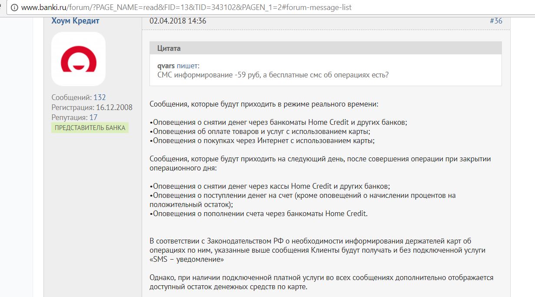
Task: Click the line about покупках через Интернет
Action: point(262,140)
